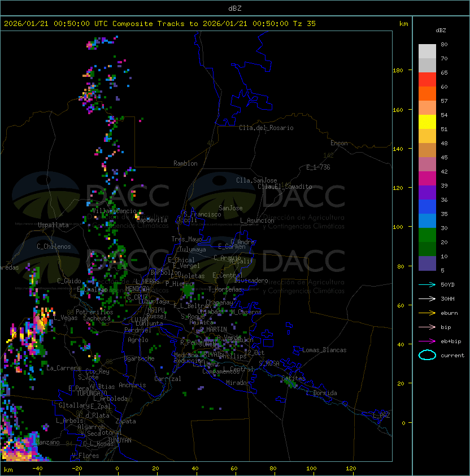Click the 'Tz 35' threshold text
The image size is (470, 476).
click(304, 24)
